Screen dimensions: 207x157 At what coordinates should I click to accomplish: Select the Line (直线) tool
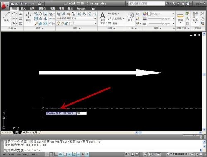pos(6,17)
